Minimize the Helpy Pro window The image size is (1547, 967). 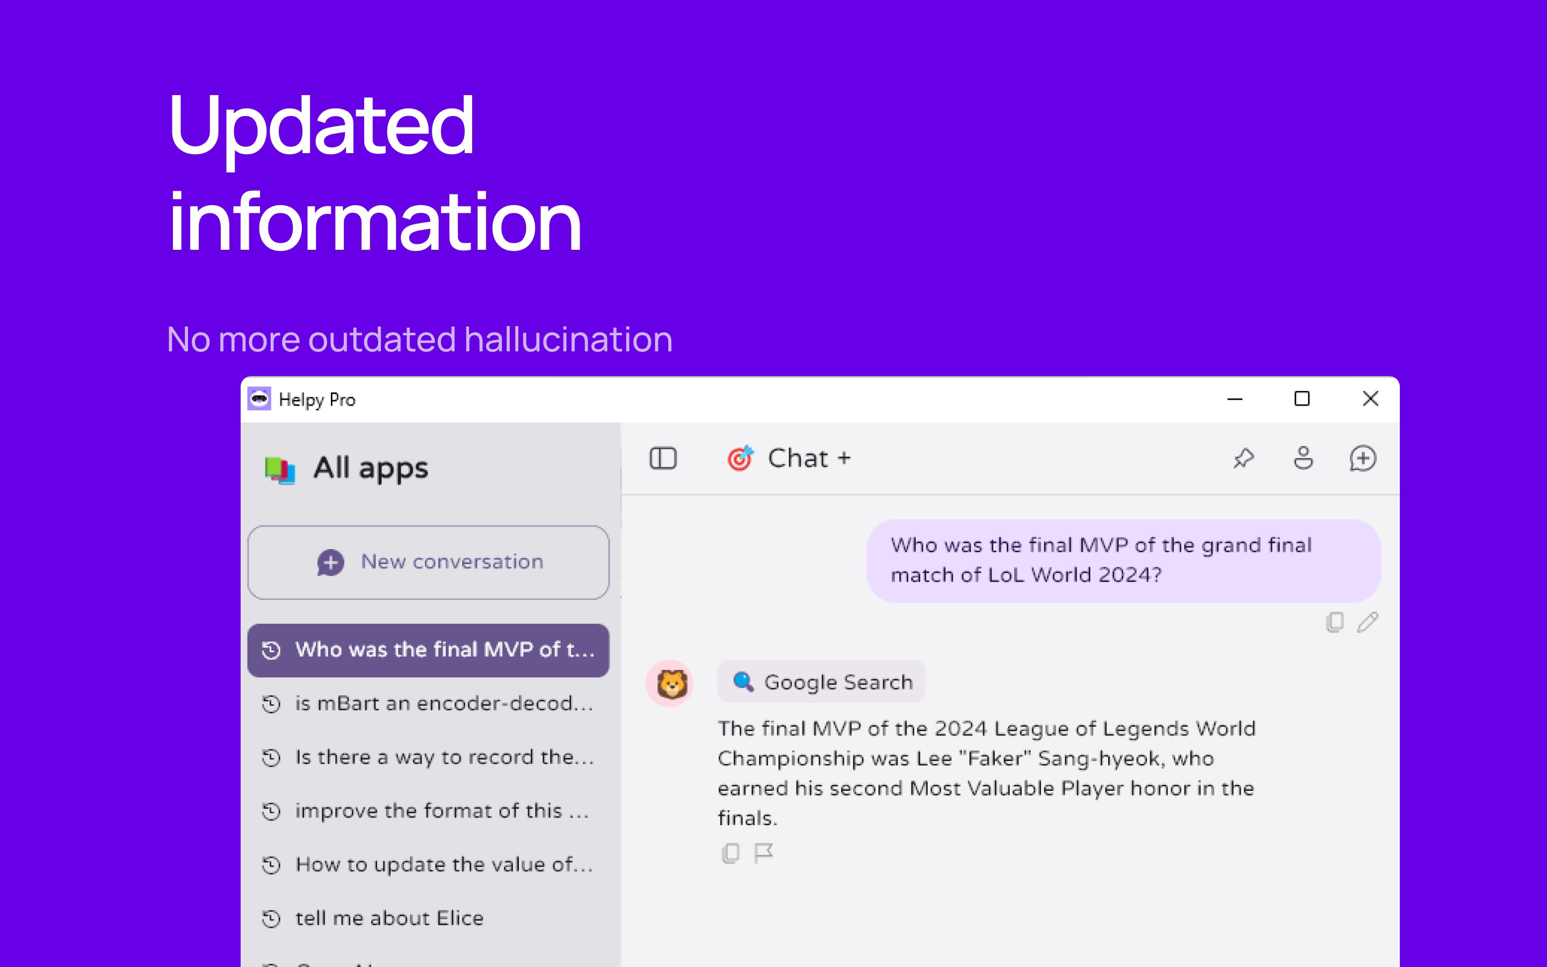(x=1234, y=399)
